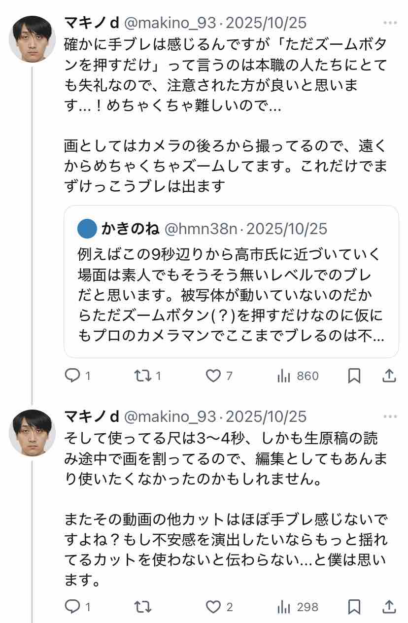Image resolution: width=408 pixels, height=623 pixels.
Task: Like the second tweet with 2 likes
Action: pyautogui.click(x=213, y=607)
